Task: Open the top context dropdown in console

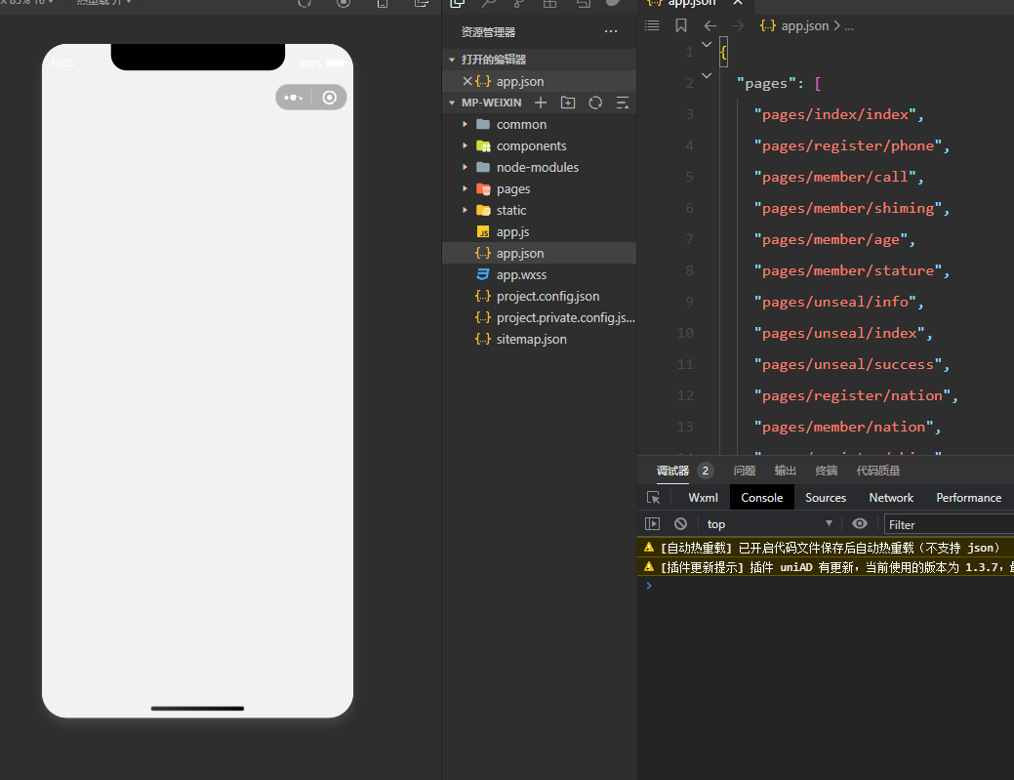Action: pyautogui.click(x=769, y=524)
